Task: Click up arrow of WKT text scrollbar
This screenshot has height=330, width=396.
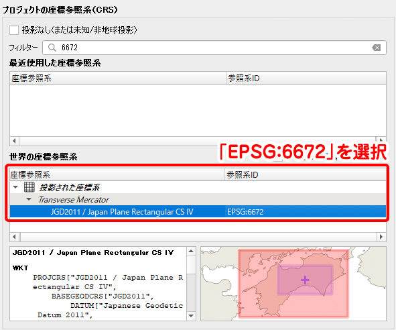Action: (191, 252)
